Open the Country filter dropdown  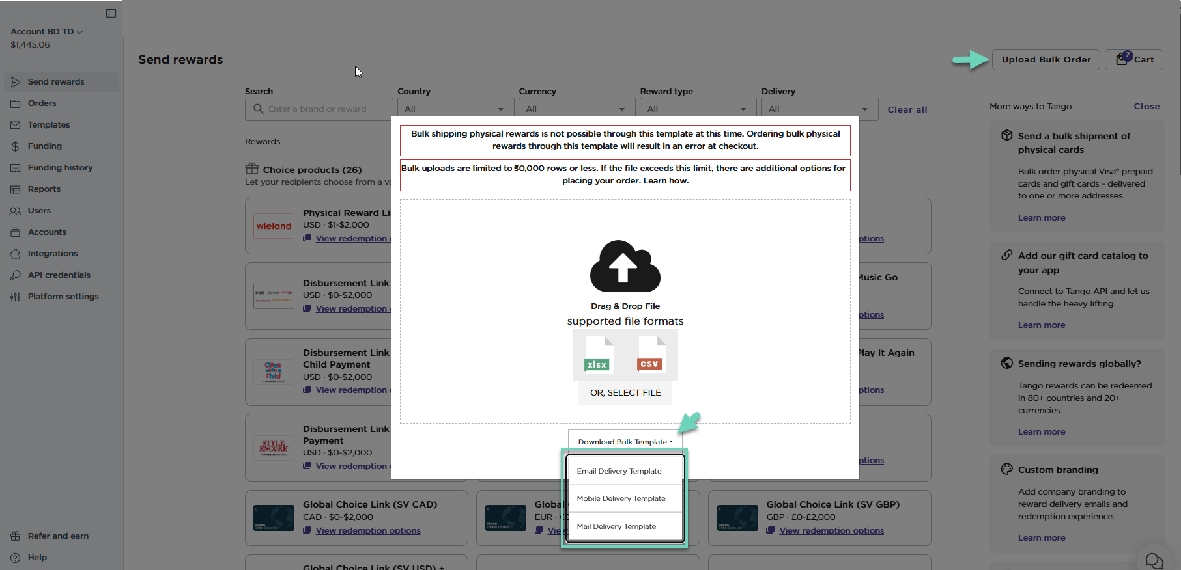[x=455, y=109]
